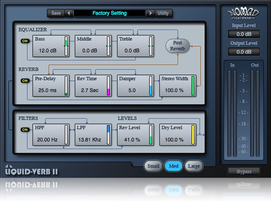Go to next preset with right arrow
271x201 pixels.
pos(150,13)
